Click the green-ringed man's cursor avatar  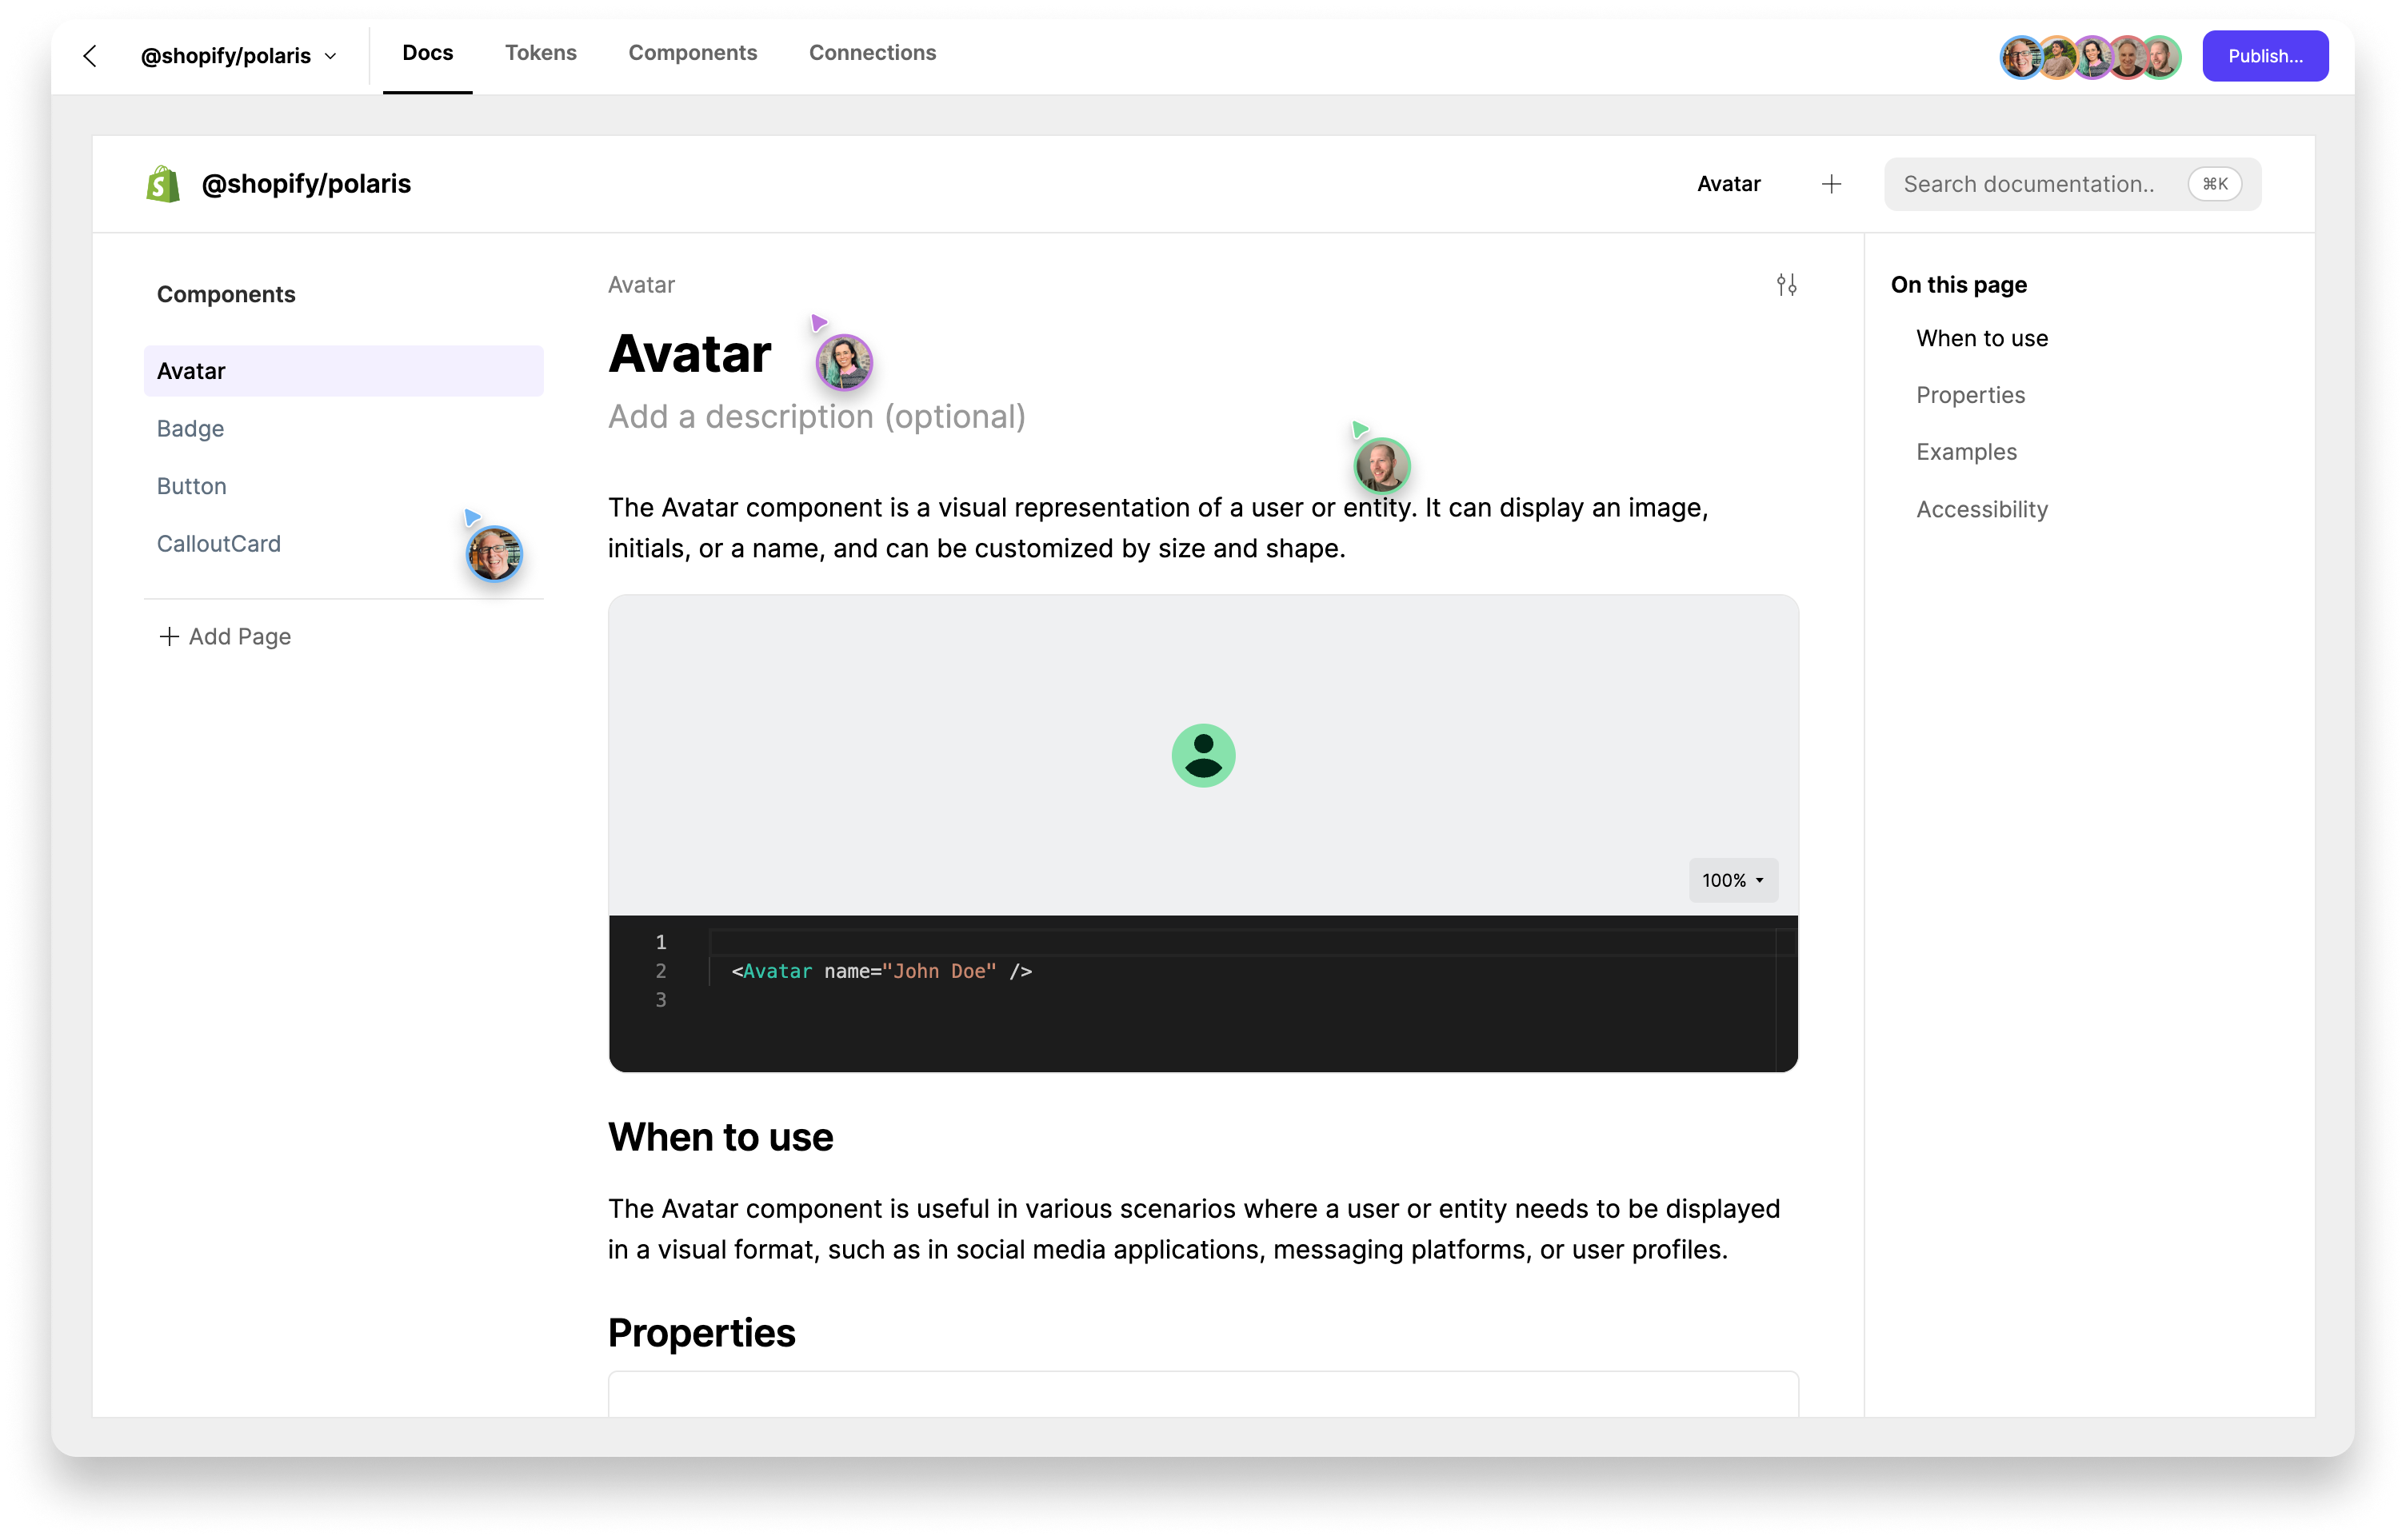(x=1381, y=466)
